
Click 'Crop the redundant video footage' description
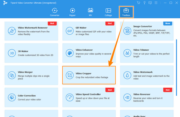coord(92,78)
